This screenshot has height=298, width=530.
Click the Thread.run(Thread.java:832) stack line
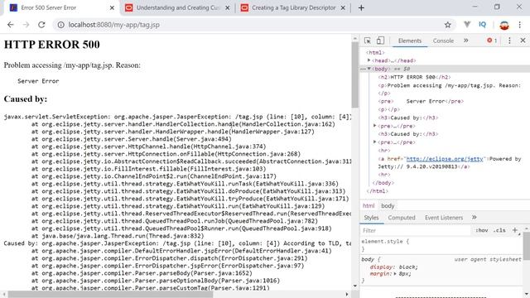[118, 236]
